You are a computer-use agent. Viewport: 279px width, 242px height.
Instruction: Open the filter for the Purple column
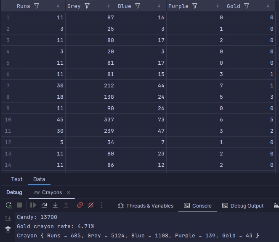click(x=195, y=6)
